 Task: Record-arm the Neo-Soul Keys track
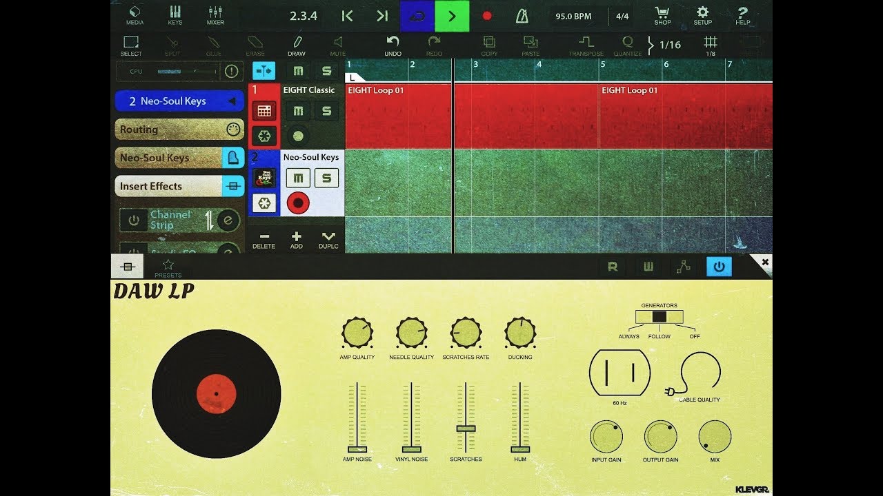298,203
